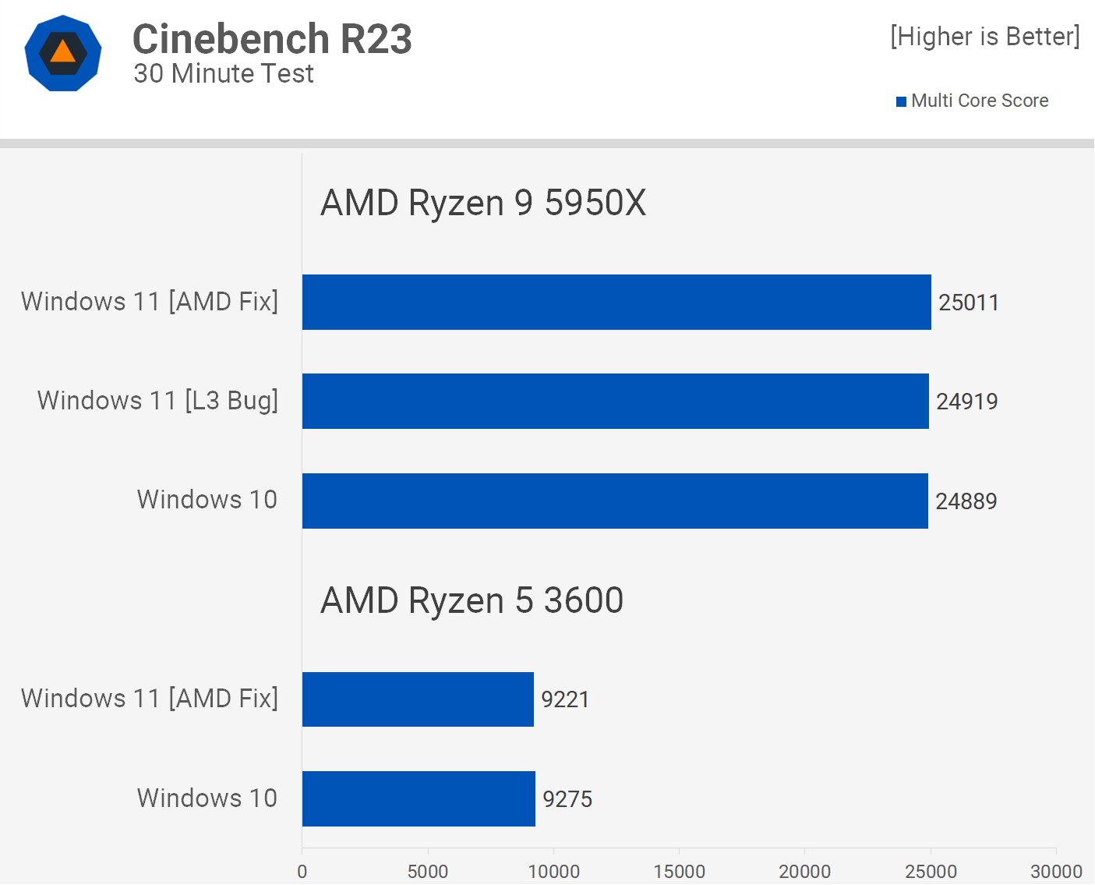Select the AMD Ryzen 9 5950X heading

[483, 203]
